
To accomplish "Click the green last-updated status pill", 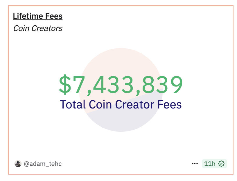I will pos(214,164).
